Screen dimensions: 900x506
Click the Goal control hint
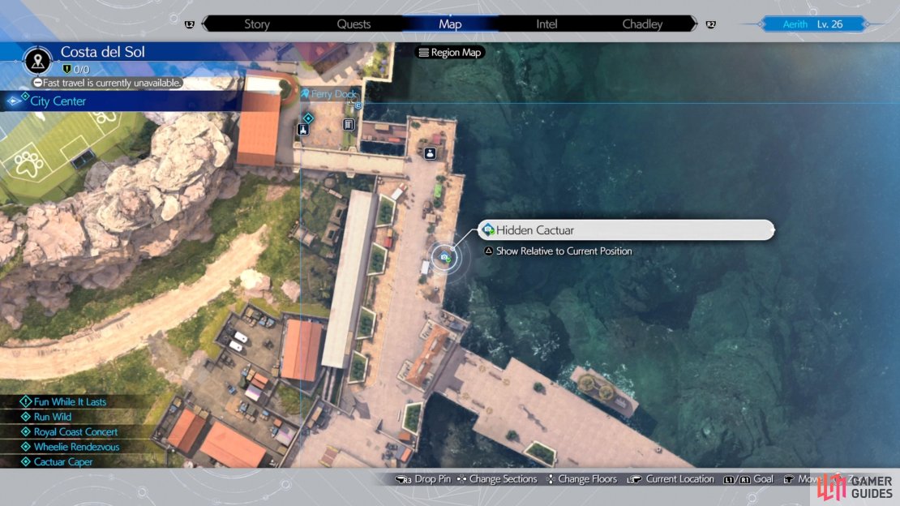pyautogui.click(x=763, y=479)
